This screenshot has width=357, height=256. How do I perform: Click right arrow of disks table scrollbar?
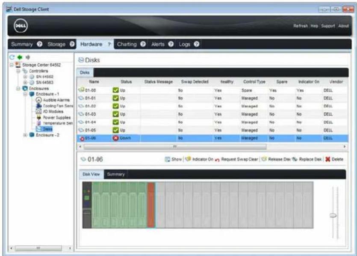(345, 146)
